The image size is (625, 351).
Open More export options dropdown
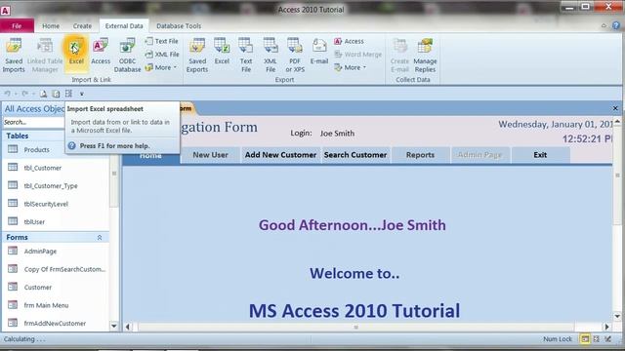coord(350,67)
